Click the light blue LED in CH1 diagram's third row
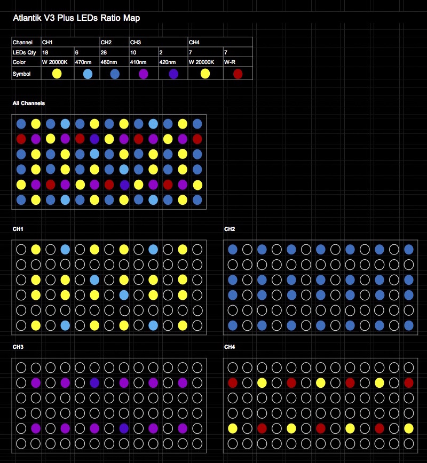This screenshot has width=427, height=463. click(x=94, y=280)
